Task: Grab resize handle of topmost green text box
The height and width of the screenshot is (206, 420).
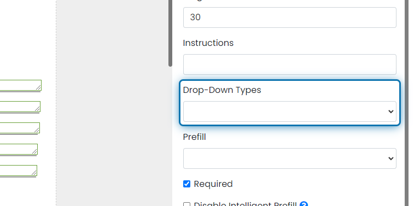Action: point(38,87)
